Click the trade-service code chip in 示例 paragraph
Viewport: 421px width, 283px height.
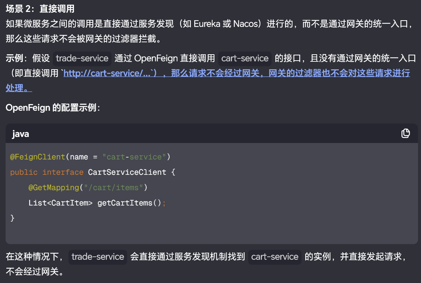coord(82,58)
